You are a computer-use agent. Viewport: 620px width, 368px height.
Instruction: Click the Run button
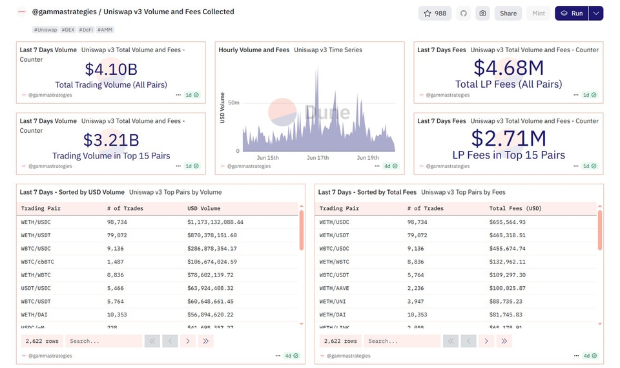(x=572, y=14)
